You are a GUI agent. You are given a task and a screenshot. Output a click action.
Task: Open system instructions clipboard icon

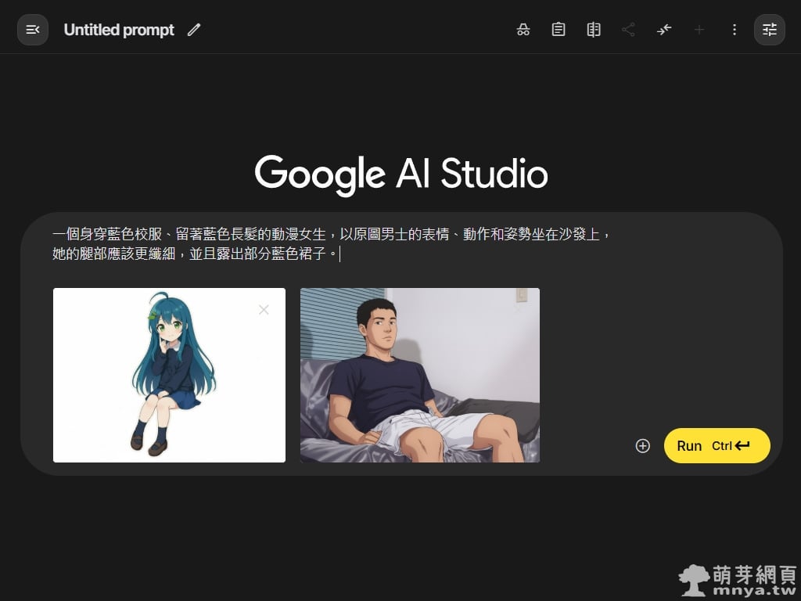click(x=559, y=30)
